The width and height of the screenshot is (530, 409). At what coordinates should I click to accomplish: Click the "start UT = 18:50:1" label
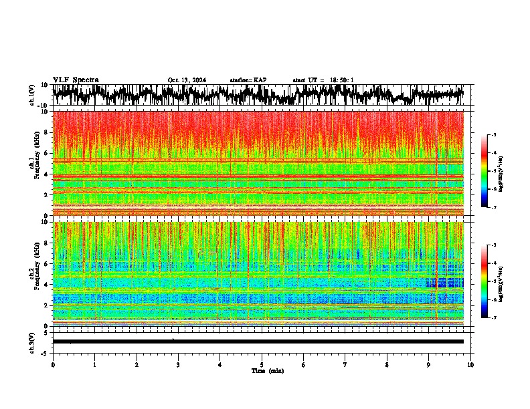[323, 80]
